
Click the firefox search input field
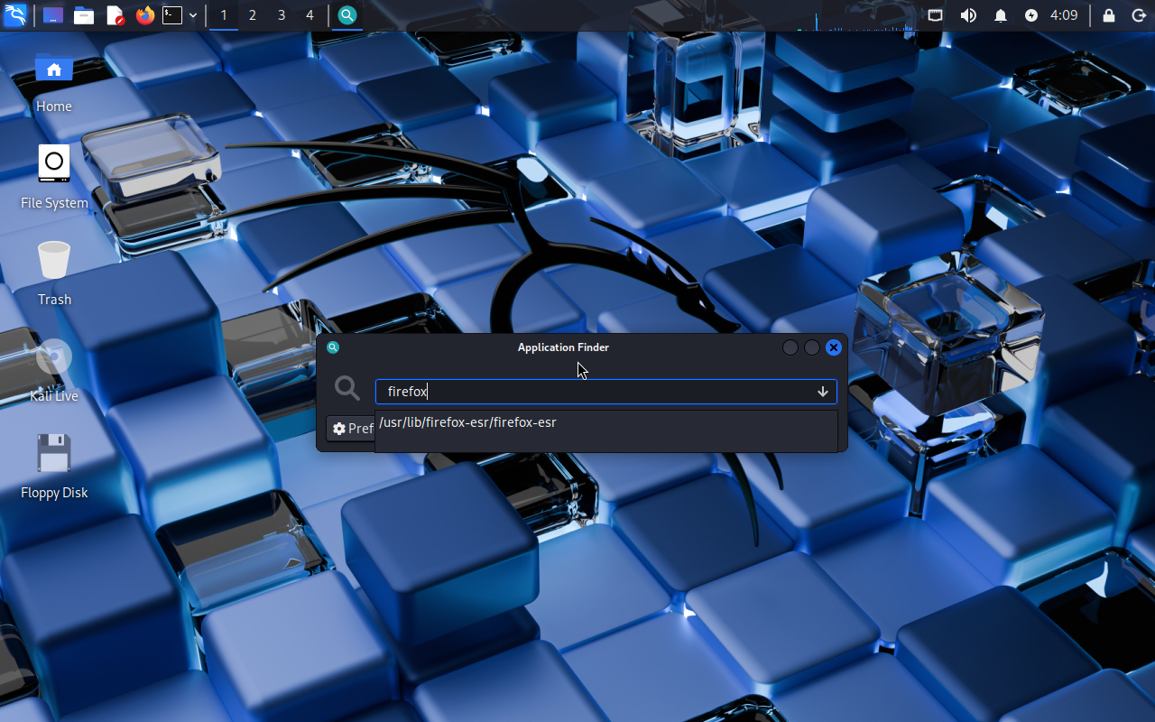tap(596, 392)
